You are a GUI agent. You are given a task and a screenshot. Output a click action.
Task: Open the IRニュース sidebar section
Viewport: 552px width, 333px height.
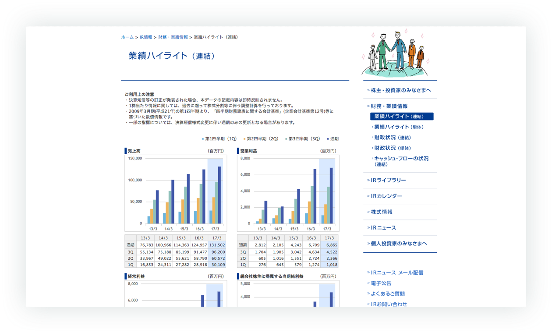point(383,228)
